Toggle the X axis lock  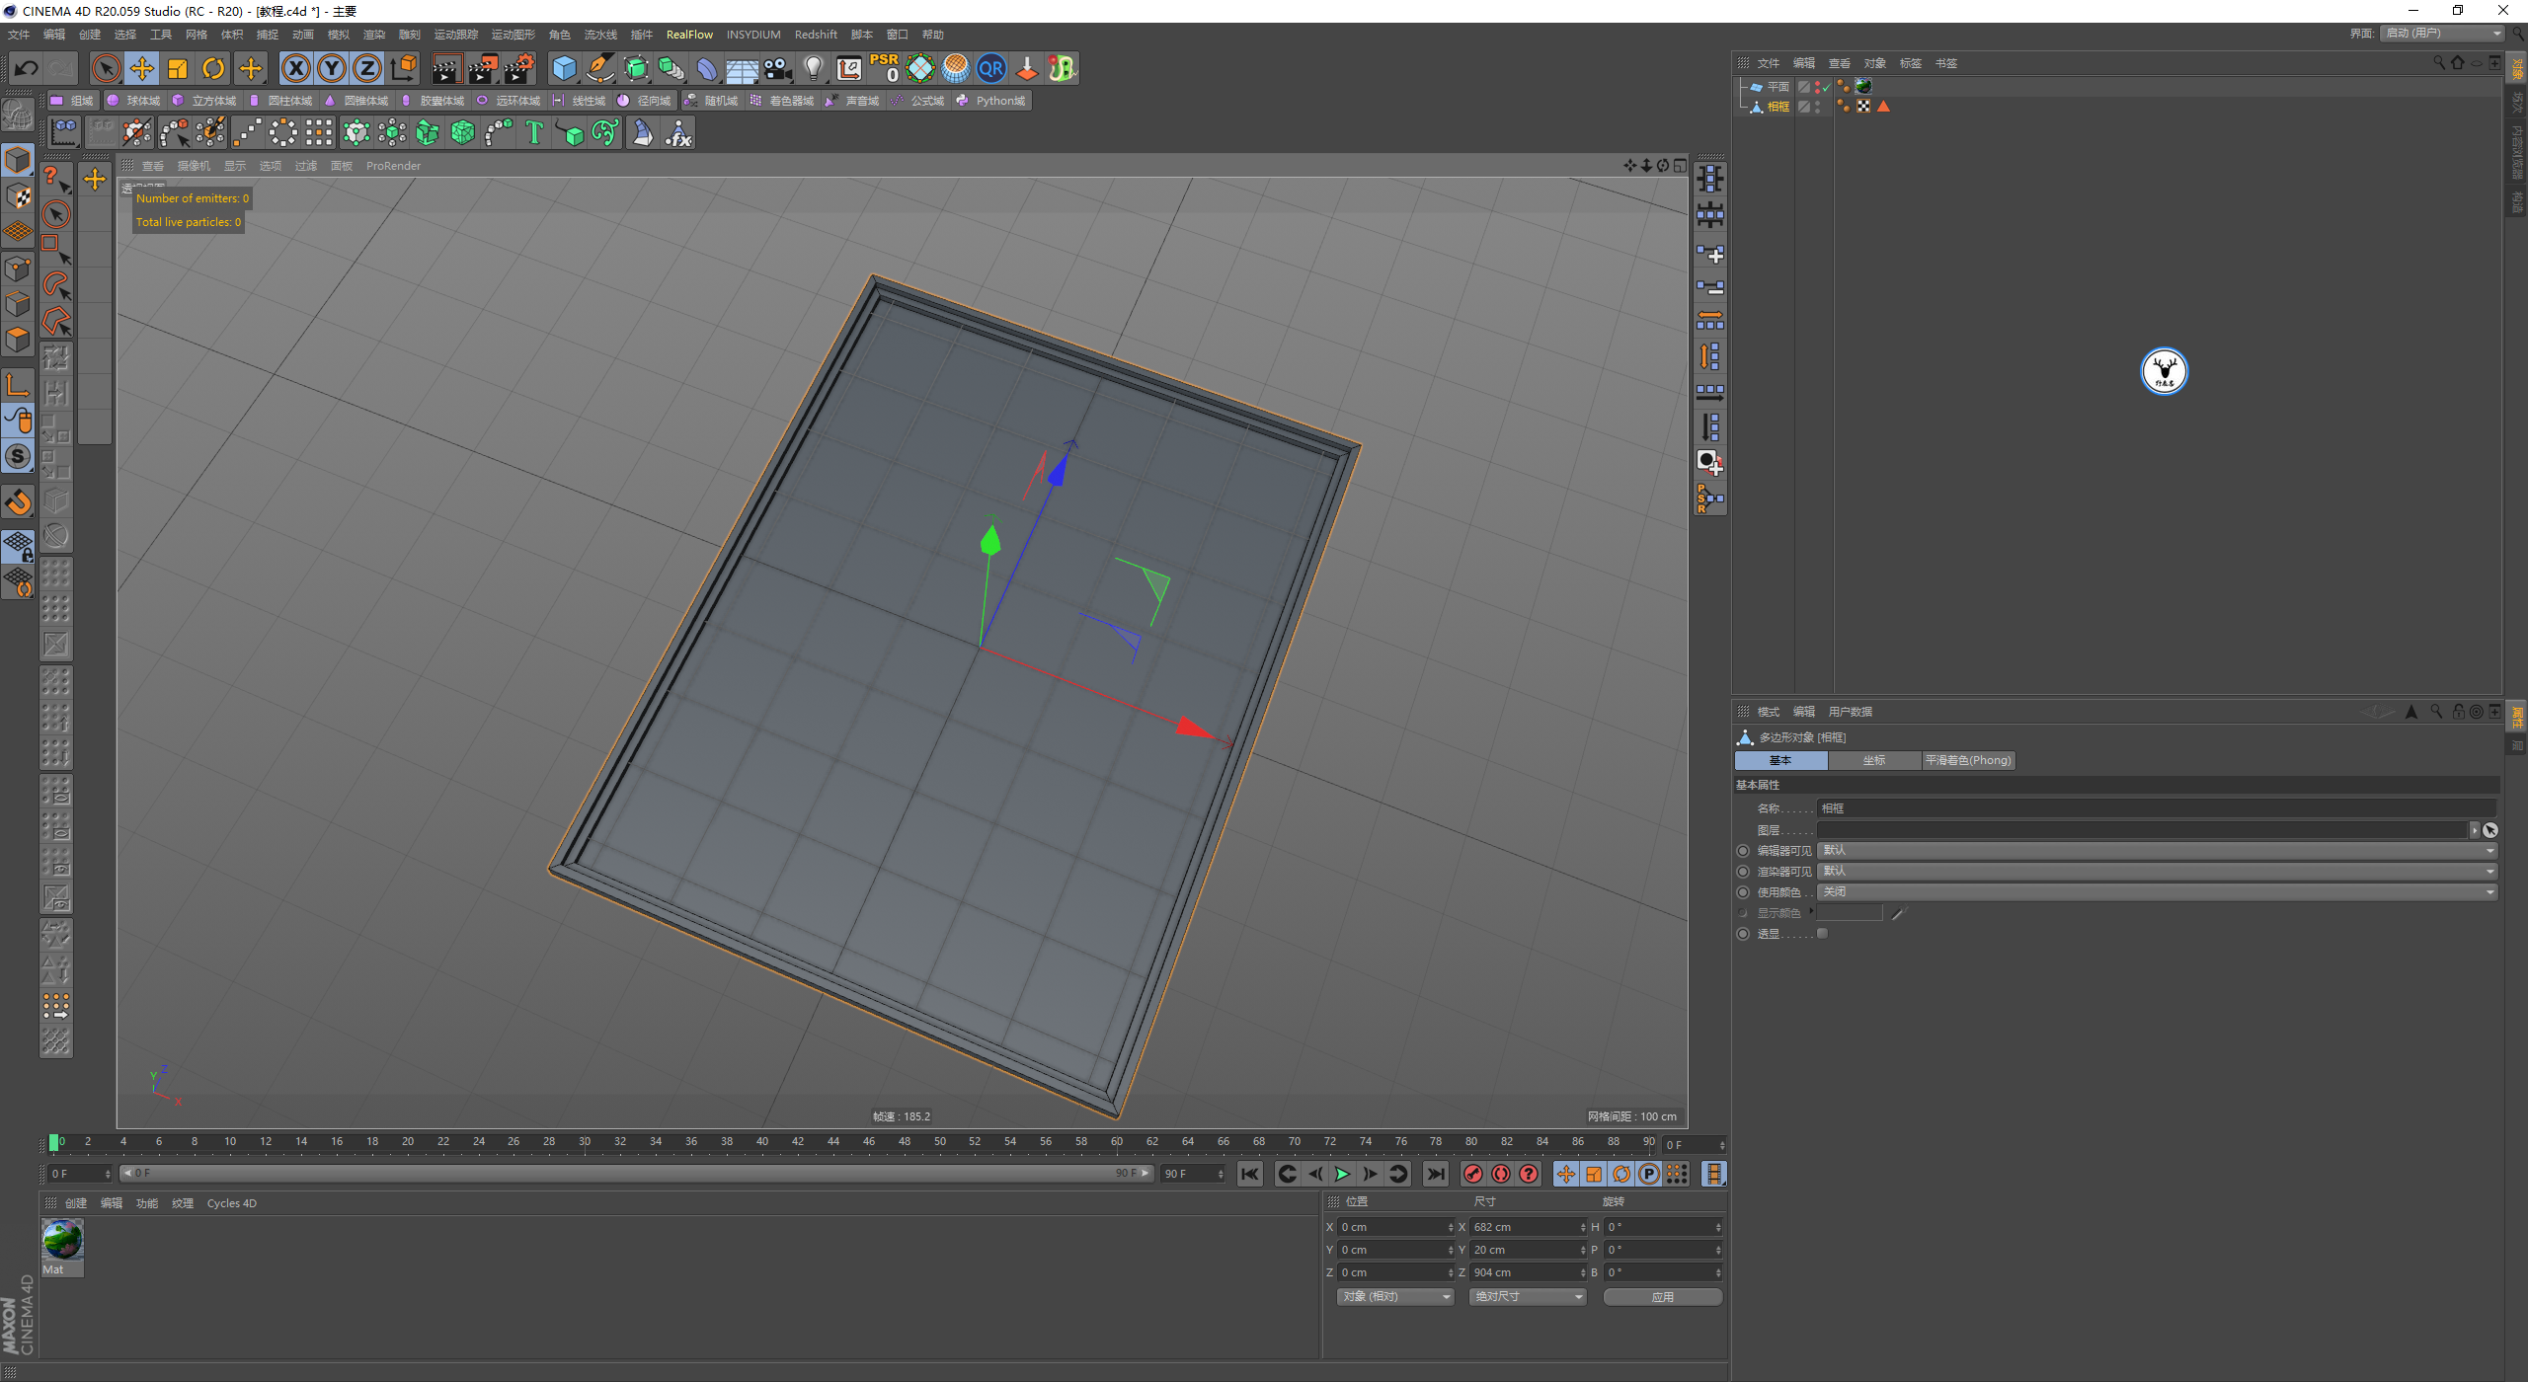pos(295,68)
